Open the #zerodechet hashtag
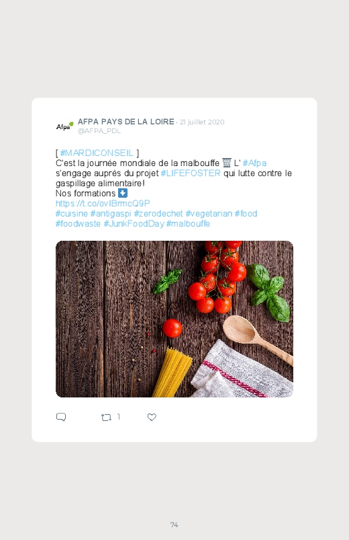Viewport: 349px width, 540px height. [158, 214]
